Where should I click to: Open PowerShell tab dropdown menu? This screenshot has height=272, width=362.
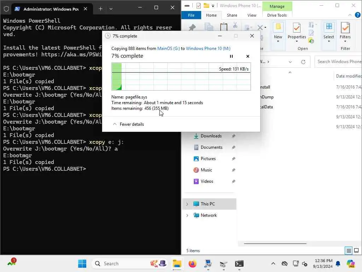coord(111,9)
